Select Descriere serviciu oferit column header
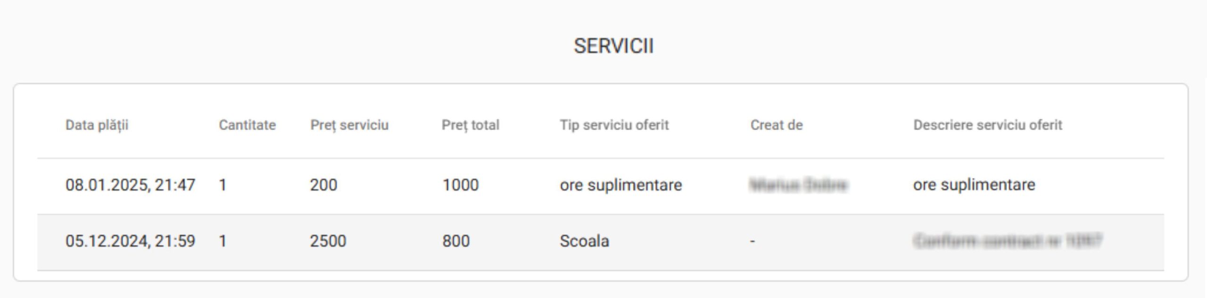 tap(987, 125)
